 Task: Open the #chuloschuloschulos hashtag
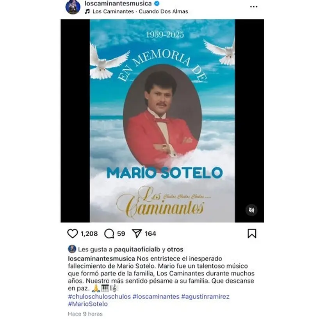[100, 297]
